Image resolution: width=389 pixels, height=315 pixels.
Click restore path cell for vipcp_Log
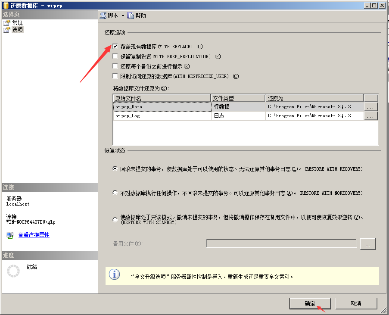click(x=314, y=115)
